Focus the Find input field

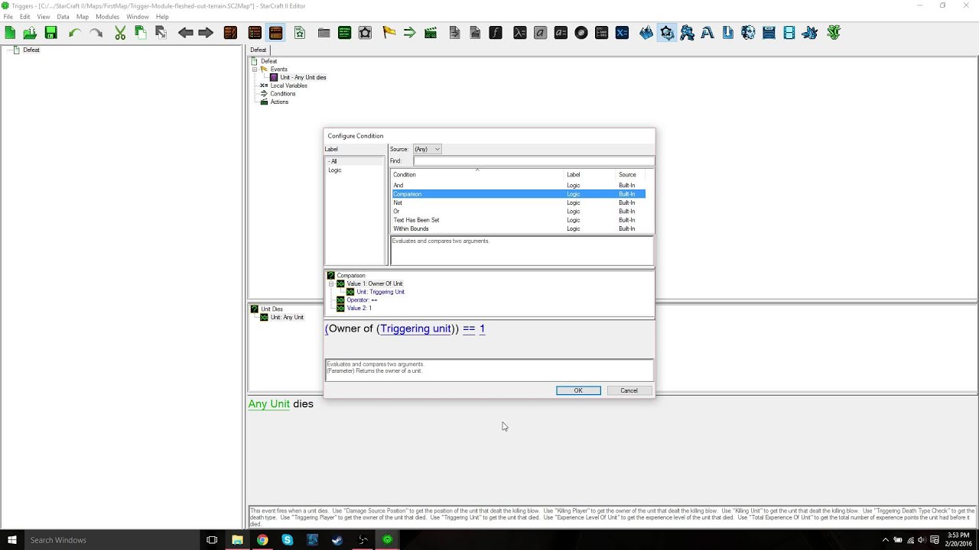click(534, 161)
